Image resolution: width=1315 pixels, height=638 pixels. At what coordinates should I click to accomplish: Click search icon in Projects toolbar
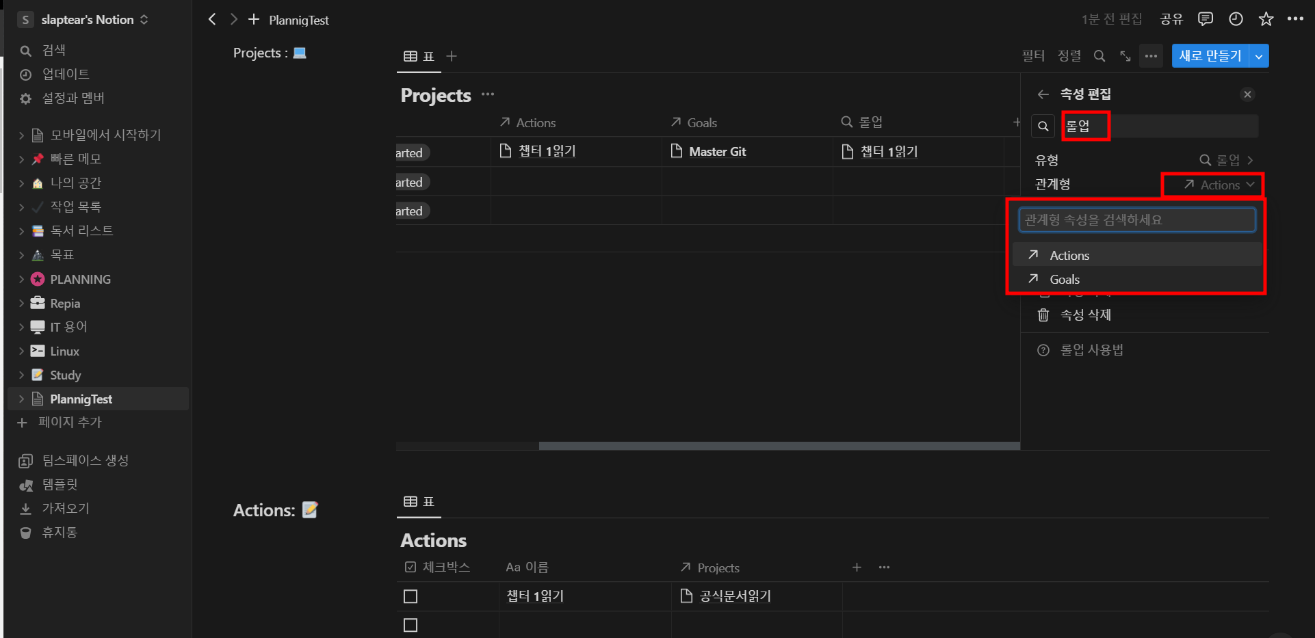tap(1099, 56)
